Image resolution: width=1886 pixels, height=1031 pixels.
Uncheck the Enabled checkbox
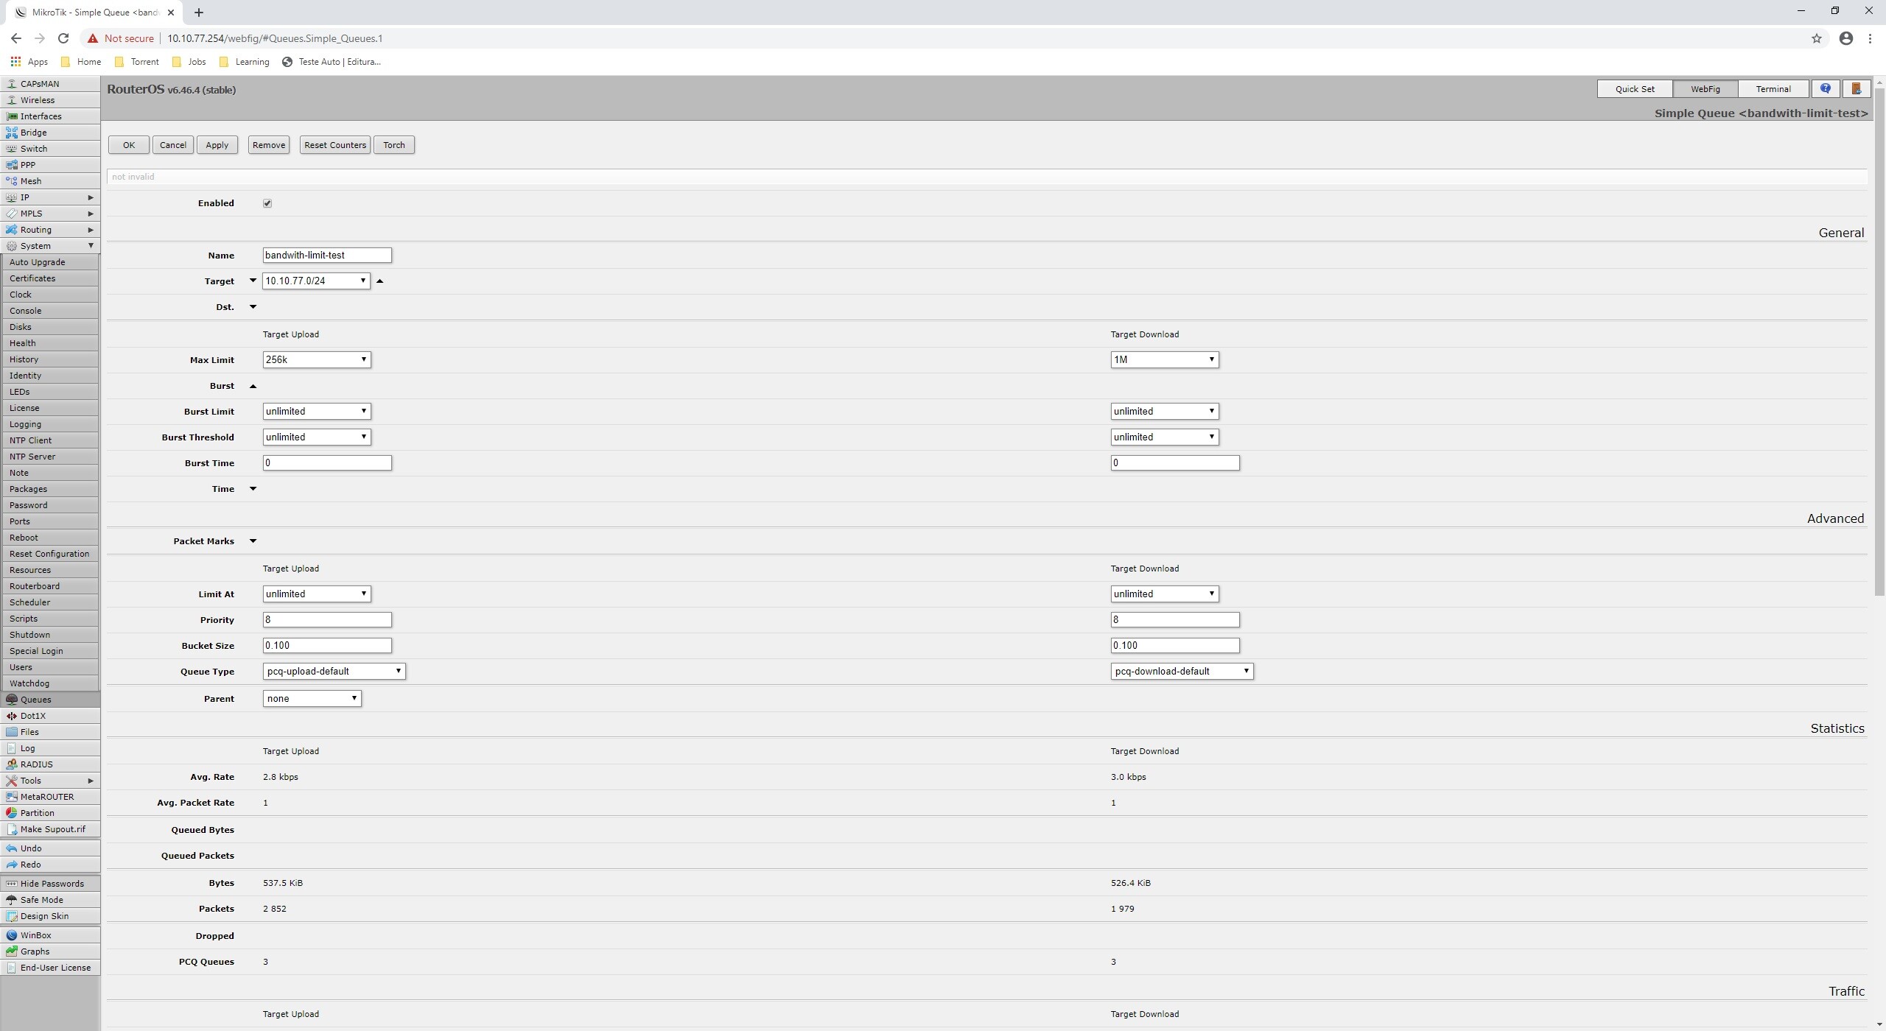coord(267,203)
